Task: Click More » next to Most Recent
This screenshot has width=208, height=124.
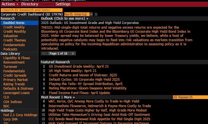Action: tap(69, 97)
